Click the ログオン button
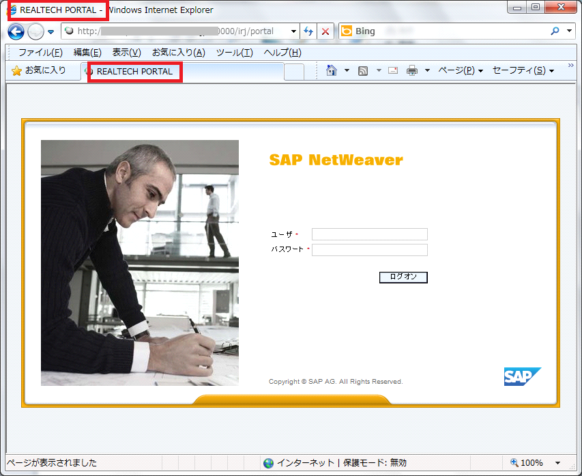 [403, 277]
